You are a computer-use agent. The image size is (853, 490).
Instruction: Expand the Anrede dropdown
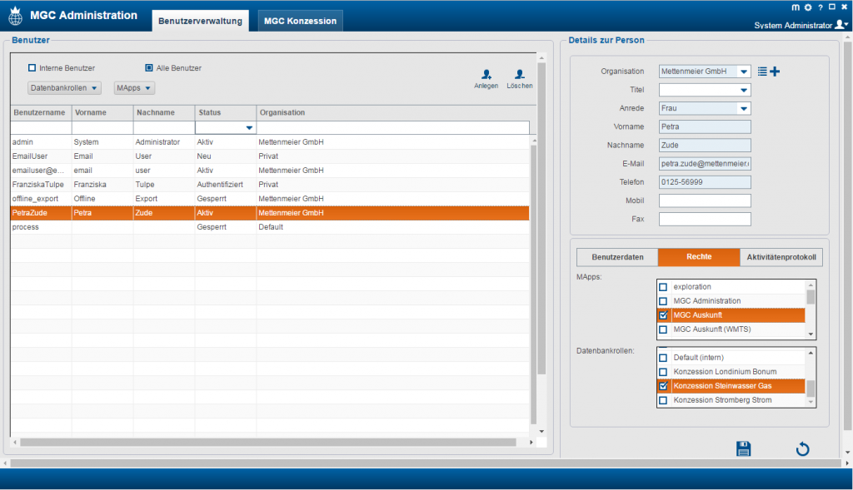click(x=743, y=109)
